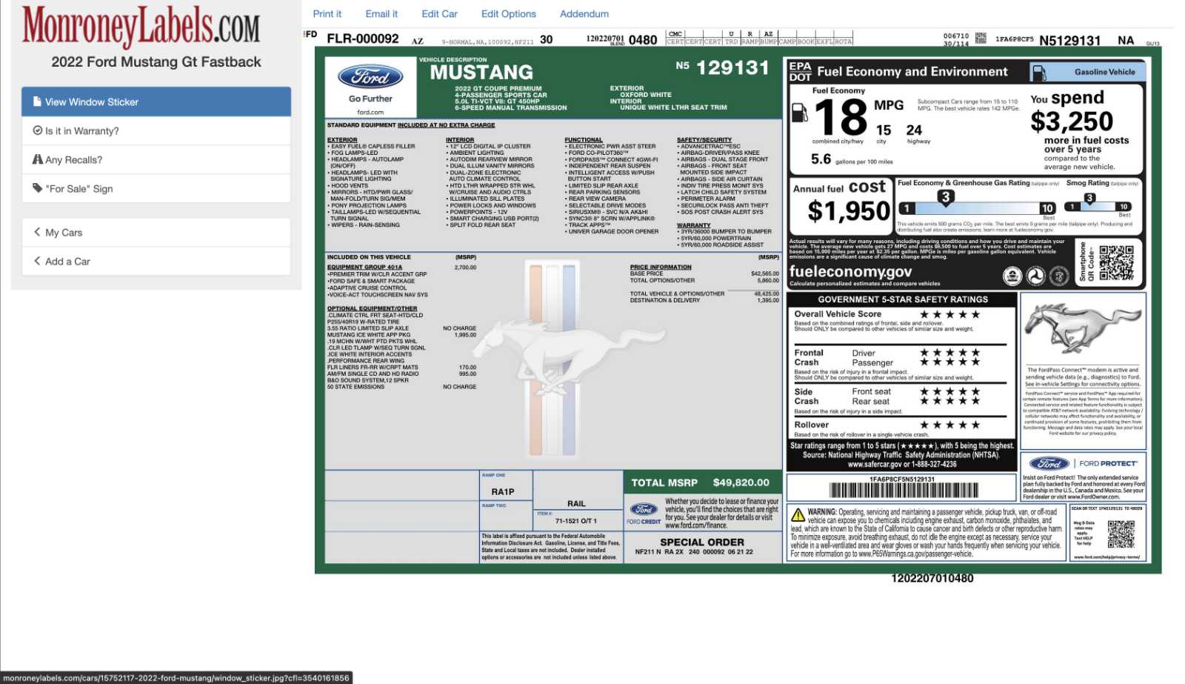Select Print it in top menu

pyautogui.click(x=327, y=14)
